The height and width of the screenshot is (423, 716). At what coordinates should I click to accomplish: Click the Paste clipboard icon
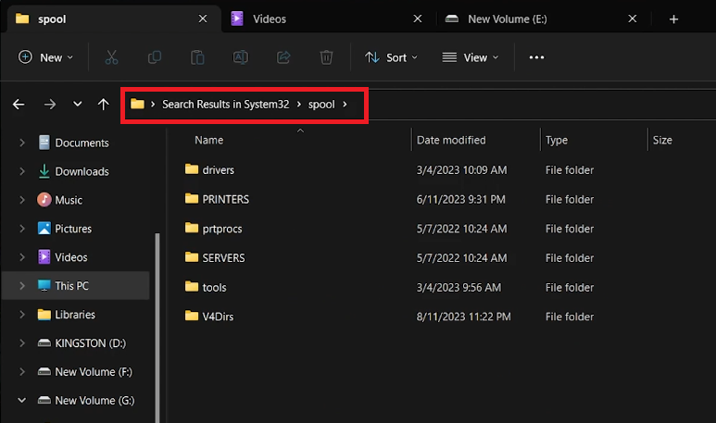[197, 57]
